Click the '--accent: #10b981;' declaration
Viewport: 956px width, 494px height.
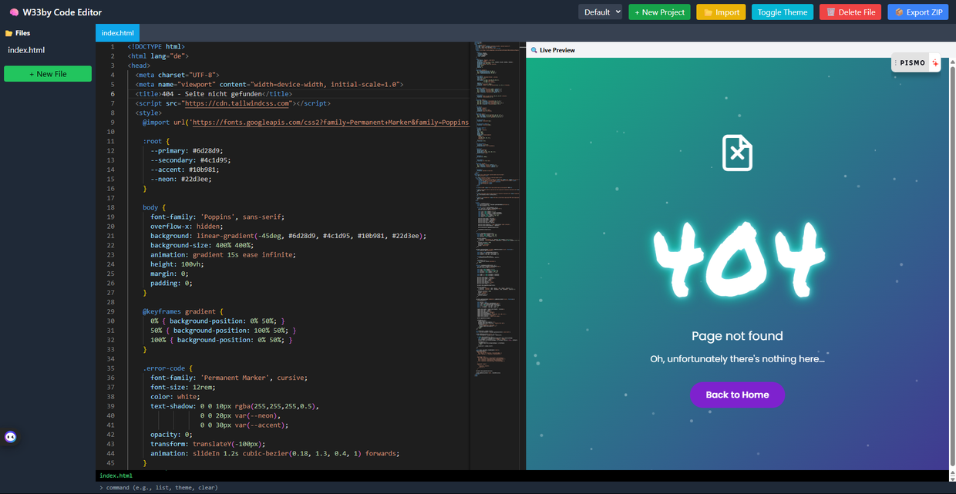point(185,170)
